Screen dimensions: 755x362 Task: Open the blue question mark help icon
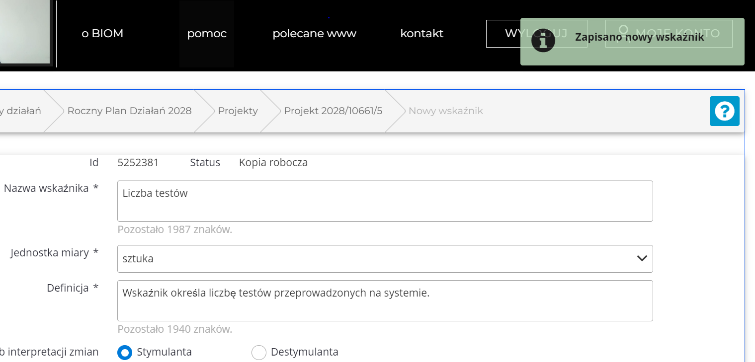(x=724, y=111)
